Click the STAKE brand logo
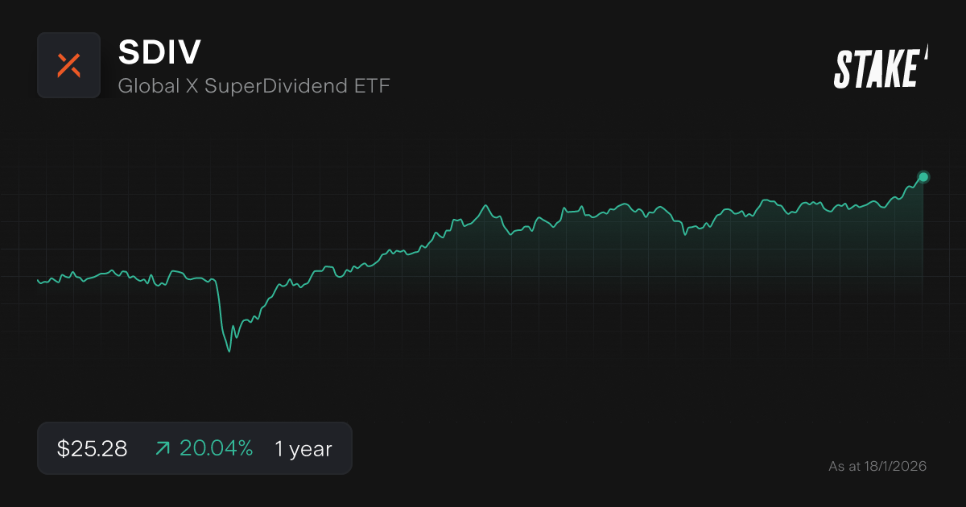The image size is (966, 507). coord(876,68)
